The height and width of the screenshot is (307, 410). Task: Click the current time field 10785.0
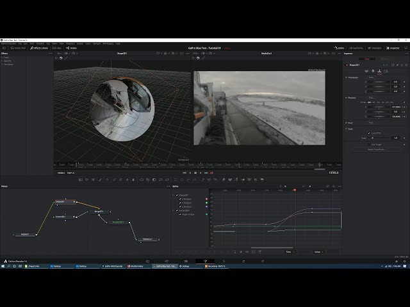point(333,173)
